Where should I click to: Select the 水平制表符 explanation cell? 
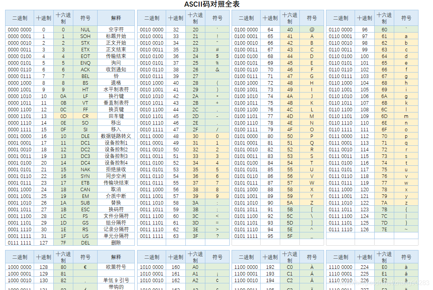coord(116,90)
